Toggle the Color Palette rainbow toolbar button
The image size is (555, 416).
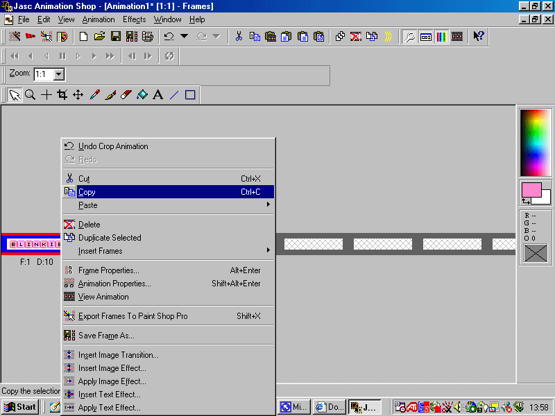(441, 37)
